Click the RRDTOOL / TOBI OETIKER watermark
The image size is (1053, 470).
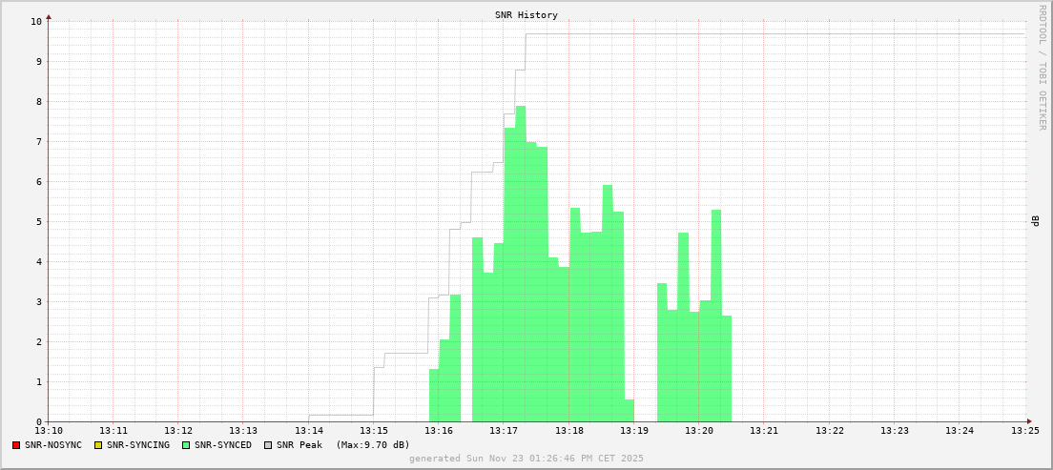click(1042, 67)
